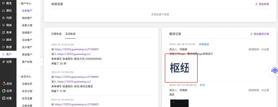The image size is (278, 107).
Task: Select timestamp 2024-09-18 13:33:35
Action: coord(182,44)
